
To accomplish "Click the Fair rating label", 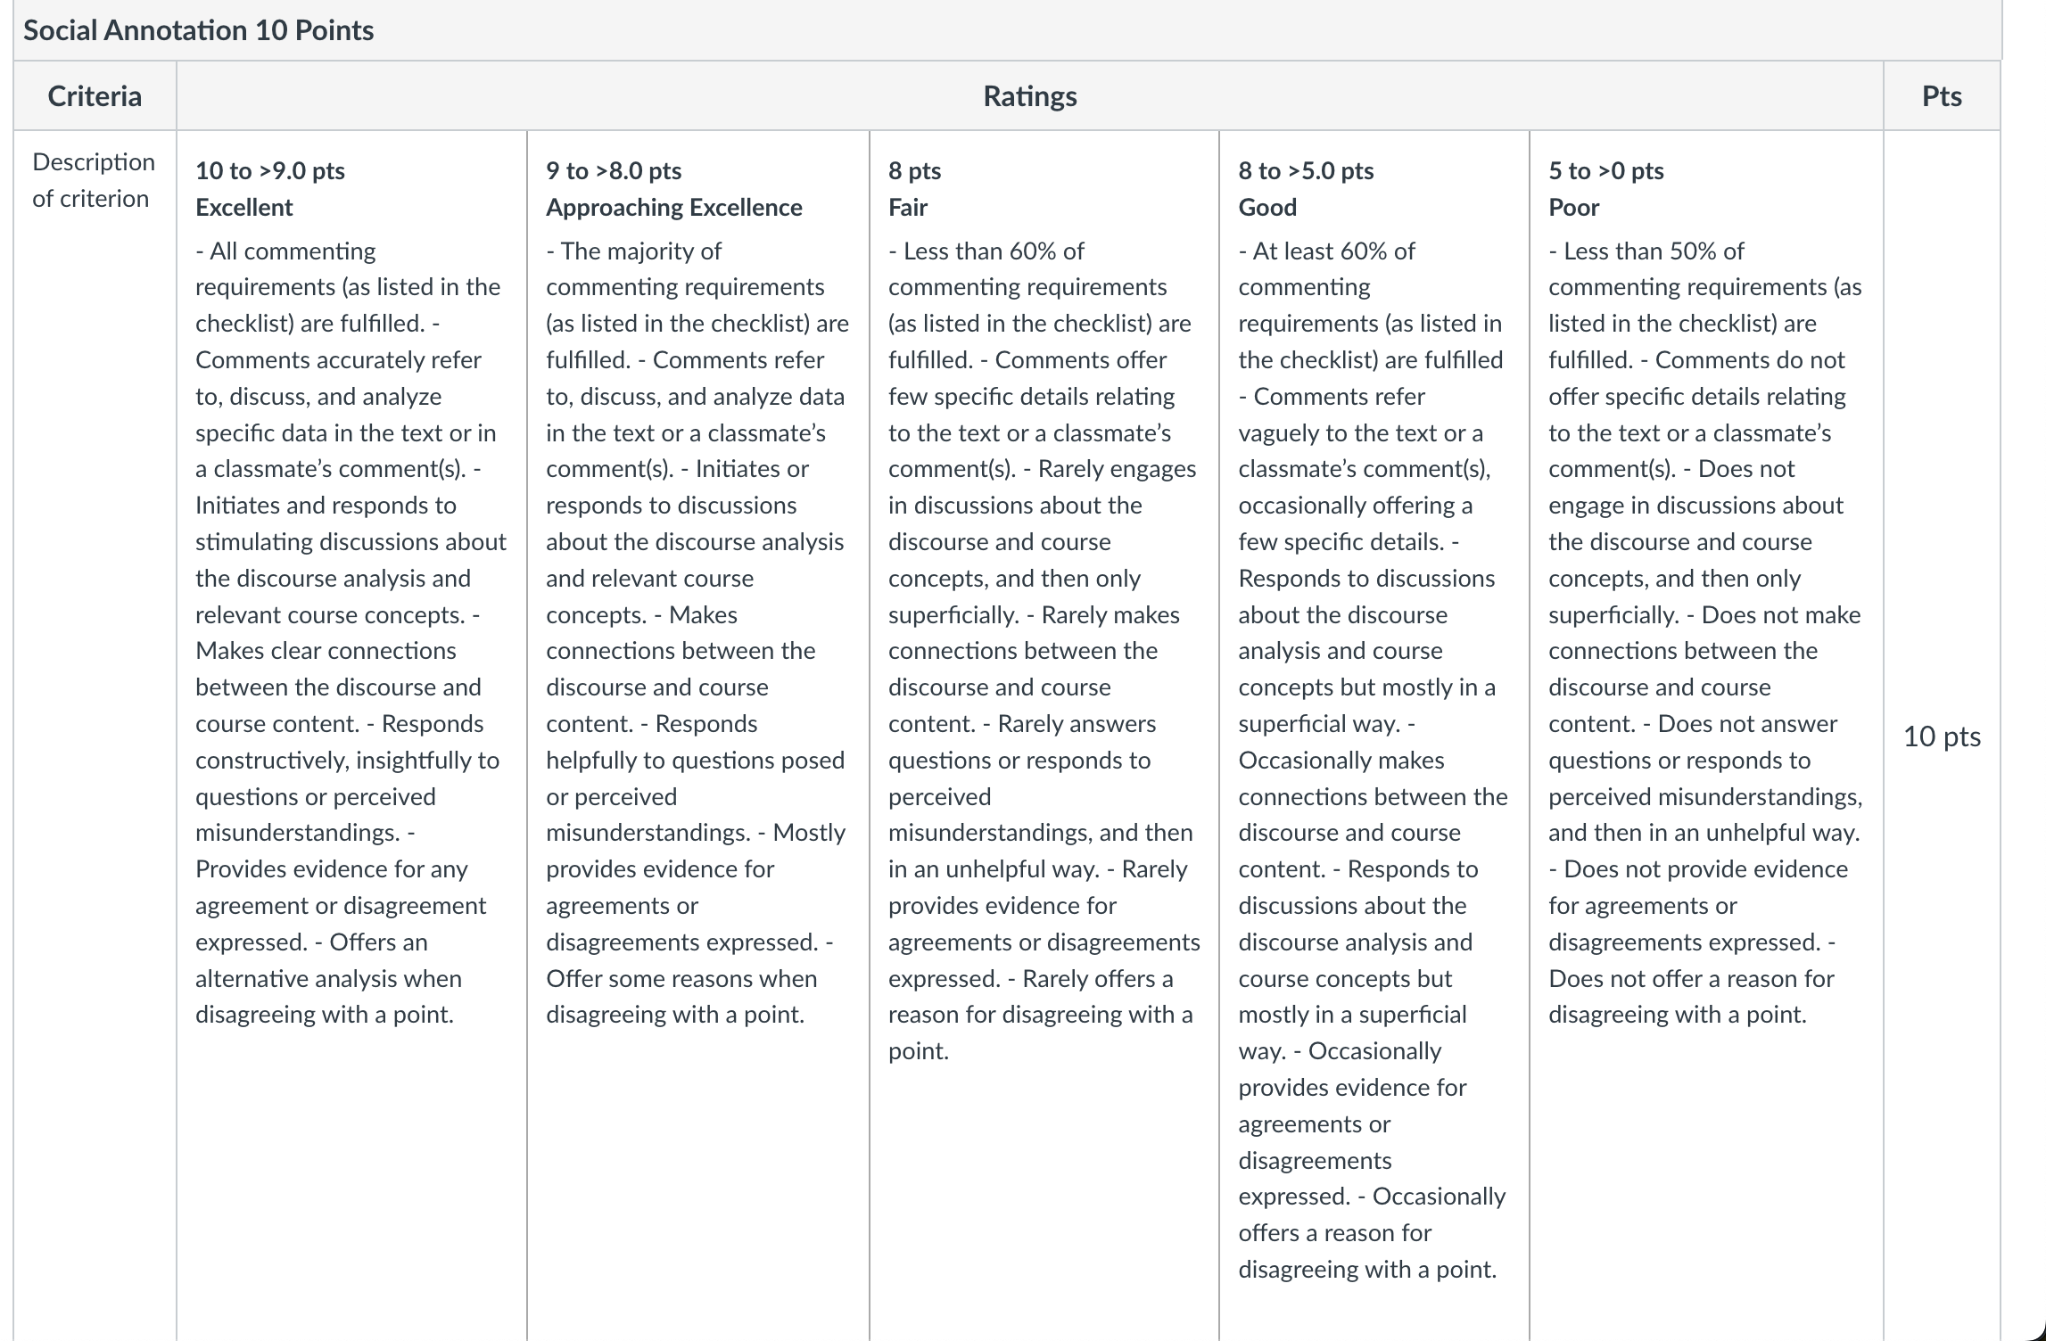I will tap(908, 207).
